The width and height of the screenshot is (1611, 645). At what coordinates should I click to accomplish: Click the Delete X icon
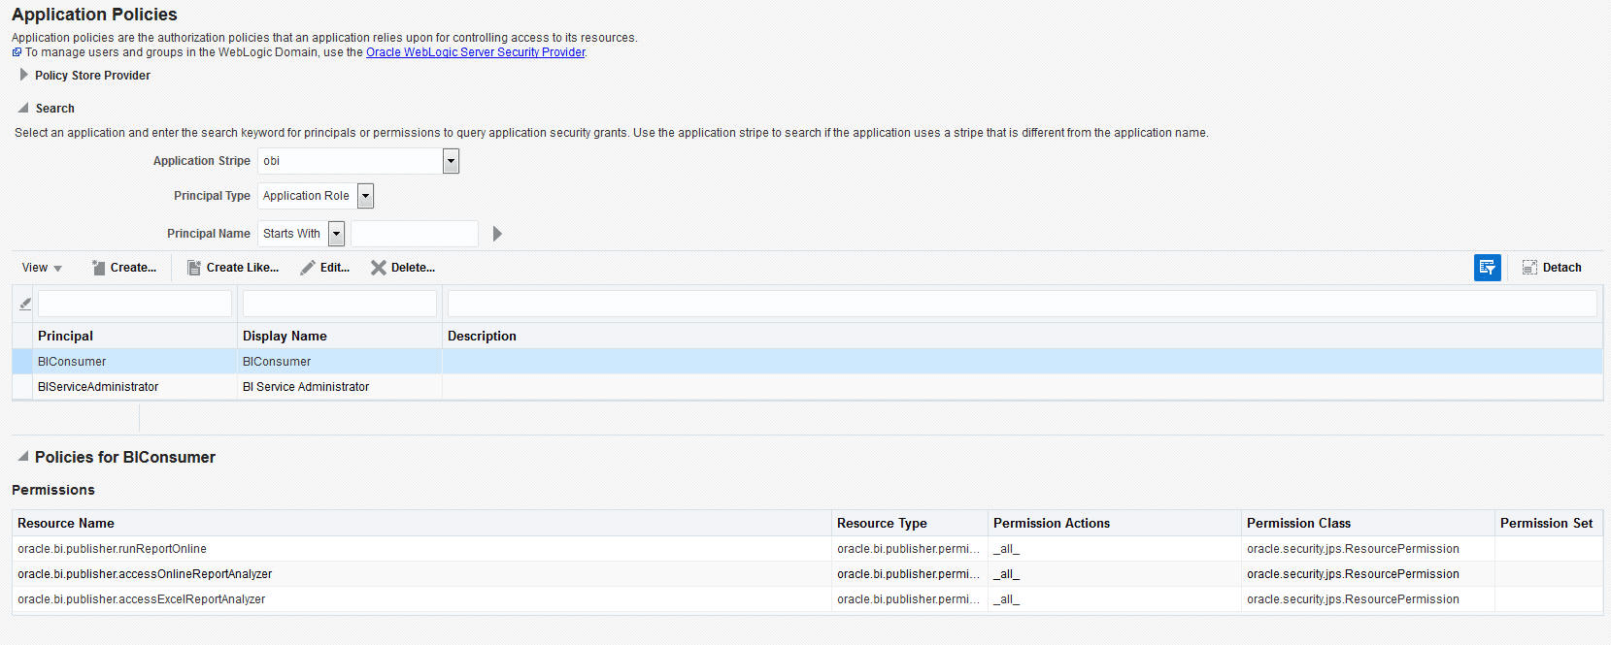tap(379, 268)
